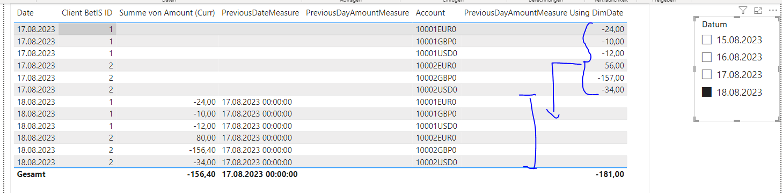782x193 pixels.
Task: Select the -157,00 value cell
Action: click(611, 78)
